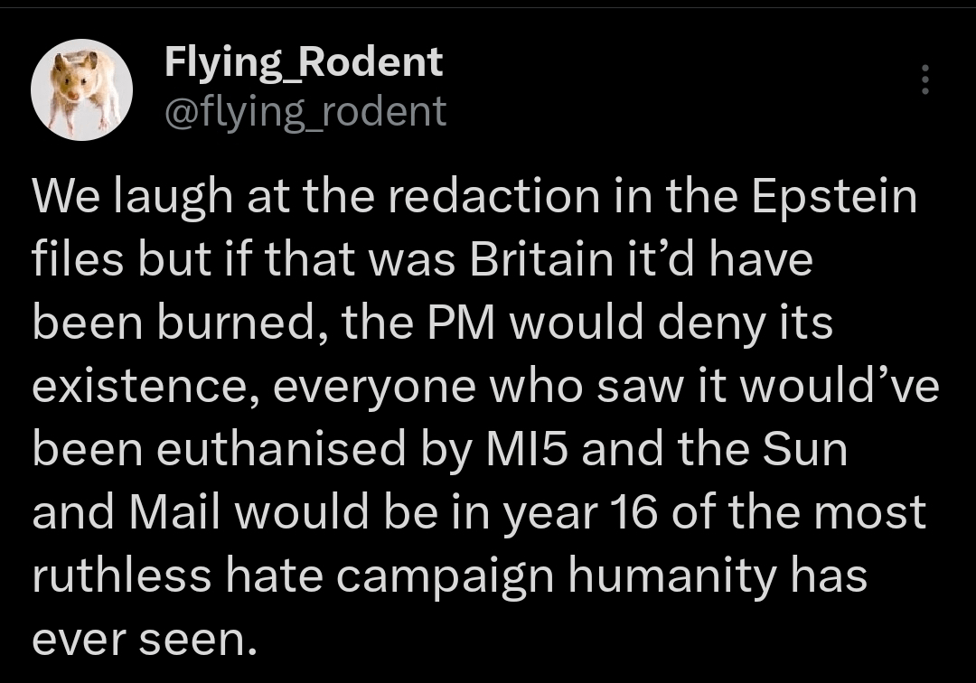Image resolution: width=976 pixels, height=683 pixels.
Task: Click the hamster profile avatar
Action: pos(82,89)
